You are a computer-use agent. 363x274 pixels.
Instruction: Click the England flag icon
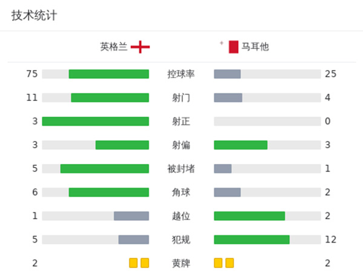[x=140, y=47]
